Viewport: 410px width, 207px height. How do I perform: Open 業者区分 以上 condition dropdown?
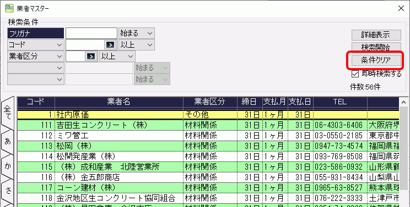coord(117,56)
